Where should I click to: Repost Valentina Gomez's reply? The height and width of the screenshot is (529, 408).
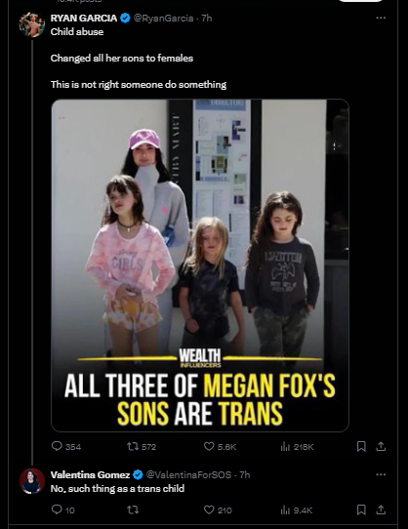[133, 509]
